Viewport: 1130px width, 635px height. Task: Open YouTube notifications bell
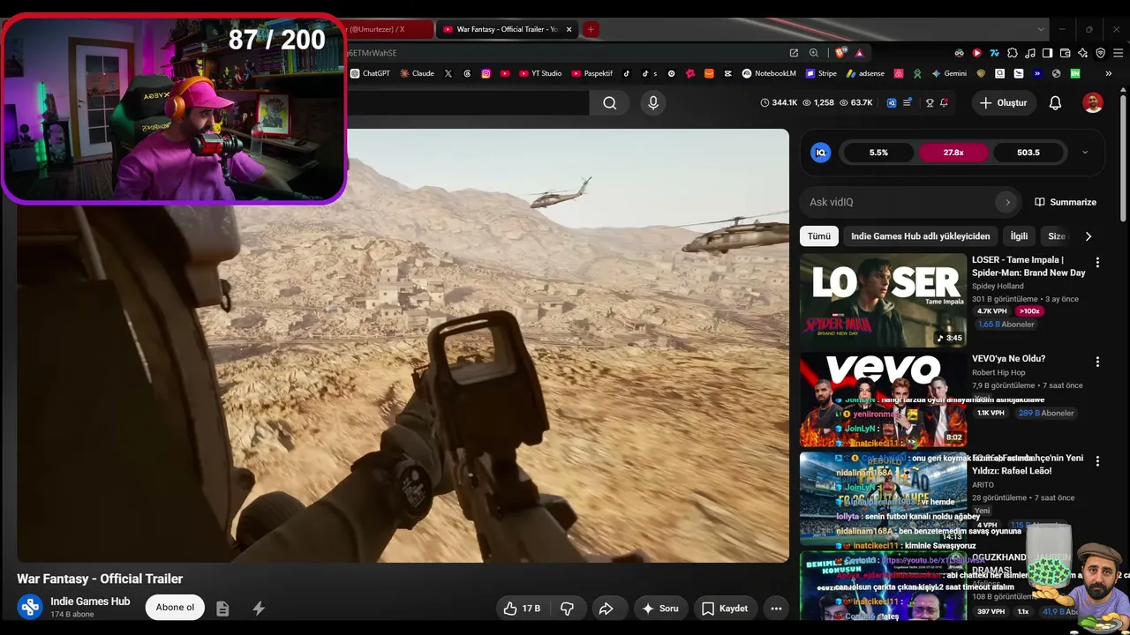pyautogui.click(x=1055, y=103)
